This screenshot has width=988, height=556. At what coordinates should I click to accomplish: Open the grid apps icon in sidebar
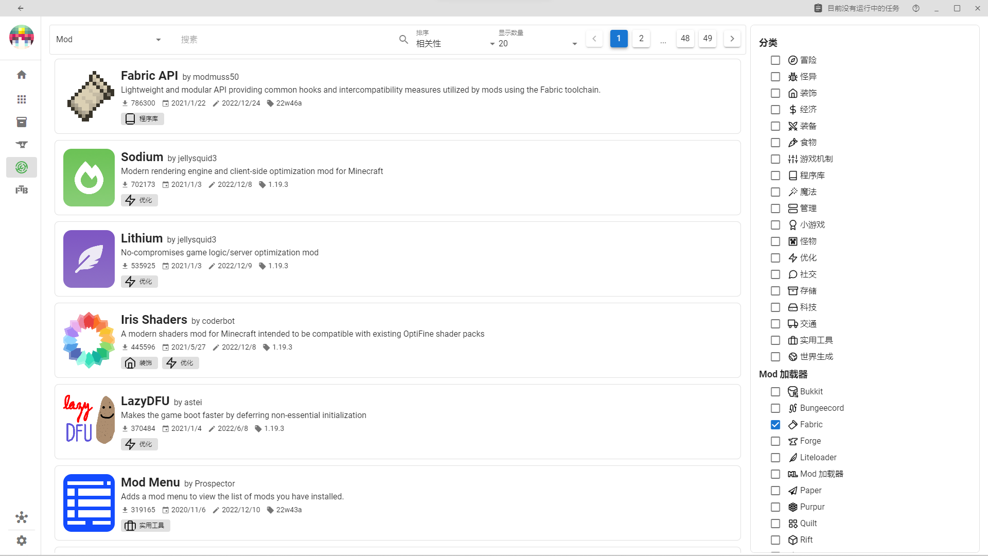point(22,99)
